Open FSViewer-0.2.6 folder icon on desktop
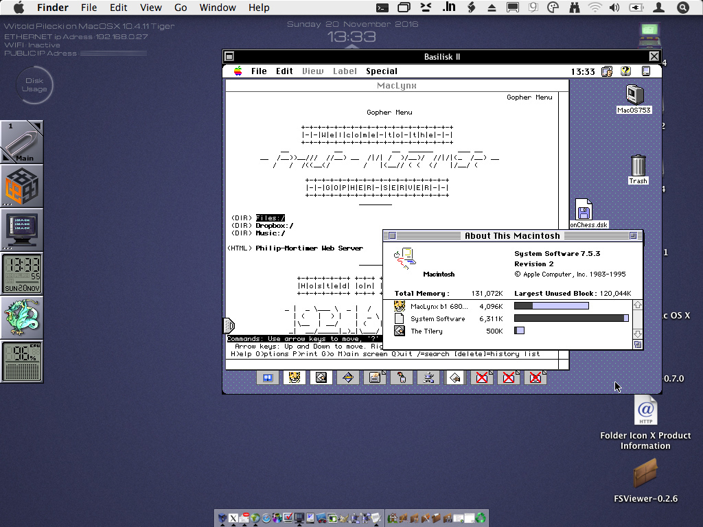Image resolution: width=703 pixels, height=527 pixels. pyautogui.click(x=645, y=473)
